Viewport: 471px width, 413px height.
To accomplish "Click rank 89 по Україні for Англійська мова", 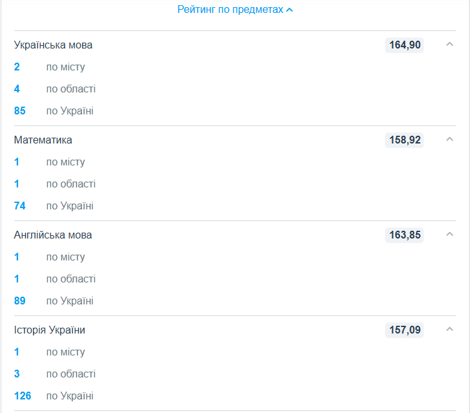I will [20, 301].
